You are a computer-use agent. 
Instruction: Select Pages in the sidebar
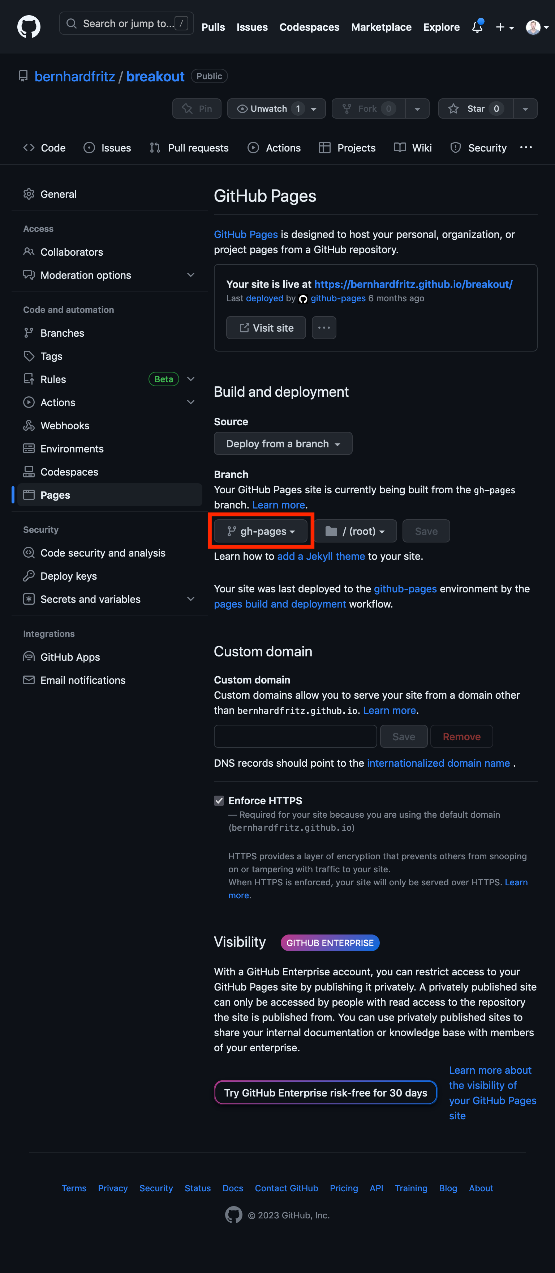click(x=109, y=495)
